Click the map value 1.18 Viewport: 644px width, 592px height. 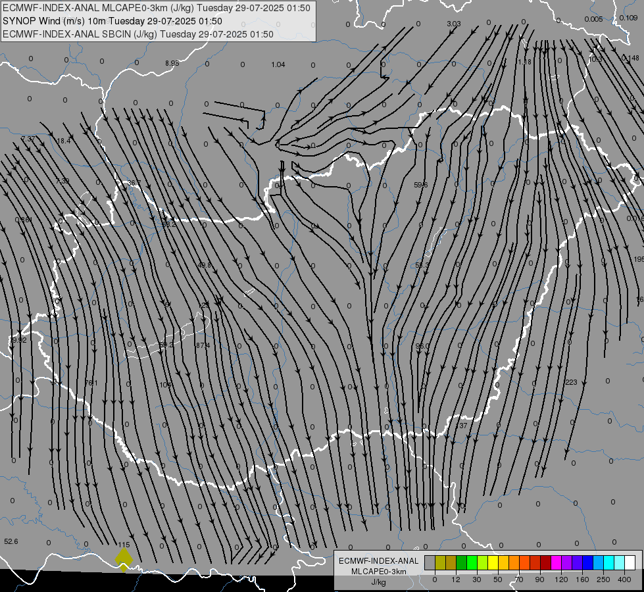click(524, 62)
